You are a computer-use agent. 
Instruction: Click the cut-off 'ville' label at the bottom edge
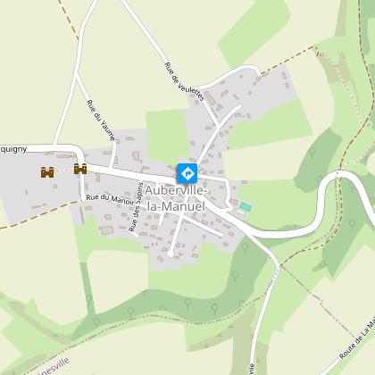(252, 370)
